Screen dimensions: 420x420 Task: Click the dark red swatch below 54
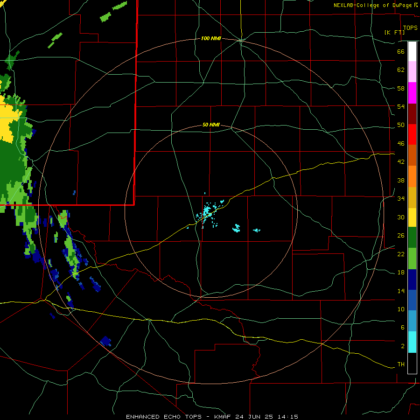point(412,114)
